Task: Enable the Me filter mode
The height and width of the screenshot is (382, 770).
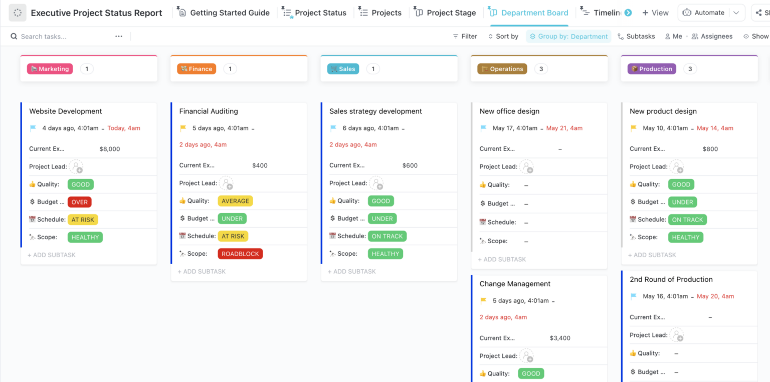Action: click(674, 36)
